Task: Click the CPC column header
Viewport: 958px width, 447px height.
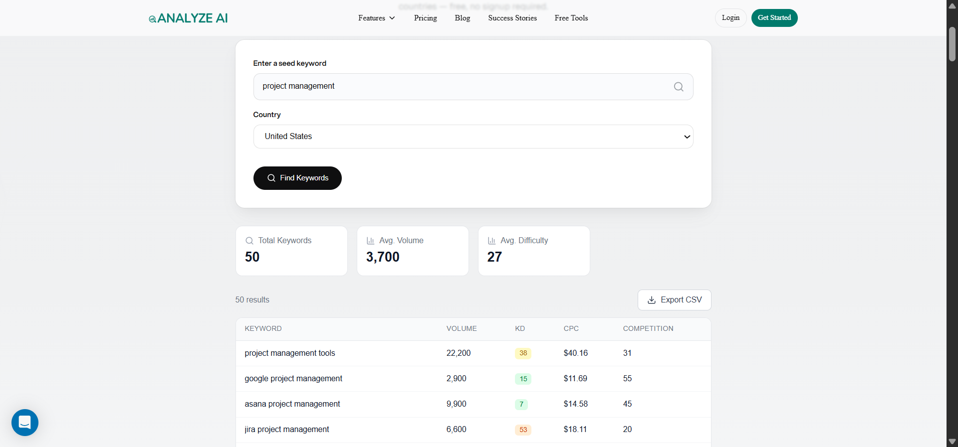Action: click(571, 328)
